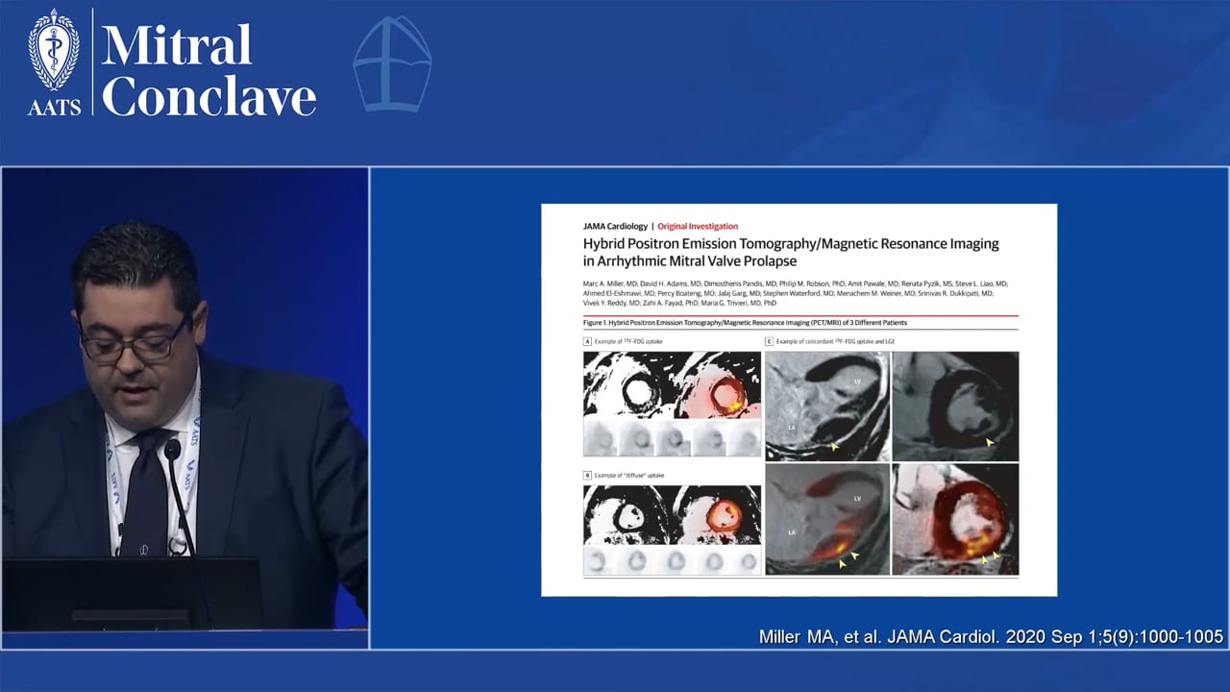The width and height of the screenshot is (1230, 692).
Task: Click bottom-left fused PET/MRI long-axis image
Action: click(x=826, y=519)
